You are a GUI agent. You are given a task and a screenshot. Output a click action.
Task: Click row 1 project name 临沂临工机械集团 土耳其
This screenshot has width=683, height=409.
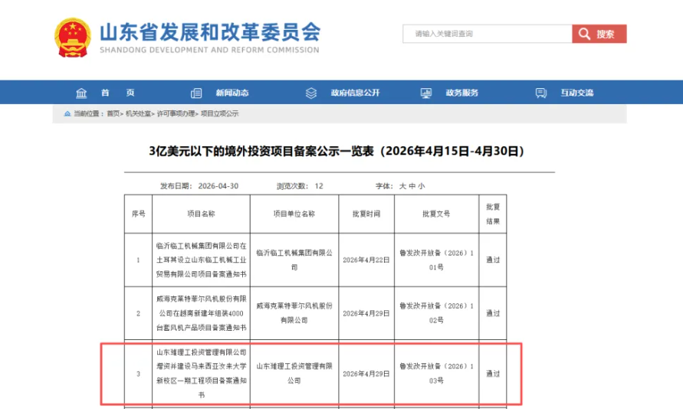(202, 260)
